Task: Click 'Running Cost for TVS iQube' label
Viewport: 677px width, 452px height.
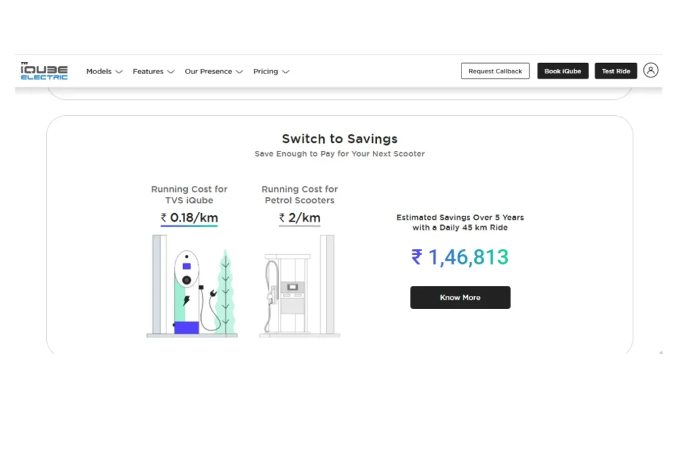Action: (189, 195)
